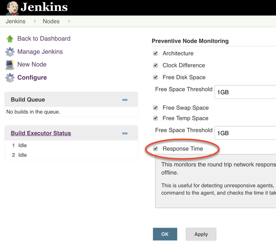Click the Jenkins butler logo
The height and width of the screenshot is (246, 276).
point(12,8)
